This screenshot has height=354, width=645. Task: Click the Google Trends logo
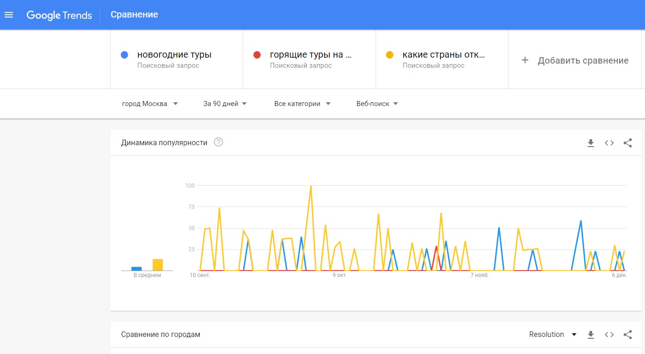click(59, 15)
